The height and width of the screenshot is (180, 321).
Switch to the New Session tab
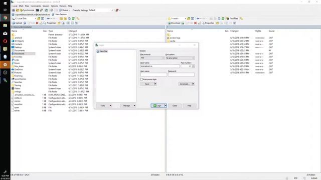[x=59, y=14]
